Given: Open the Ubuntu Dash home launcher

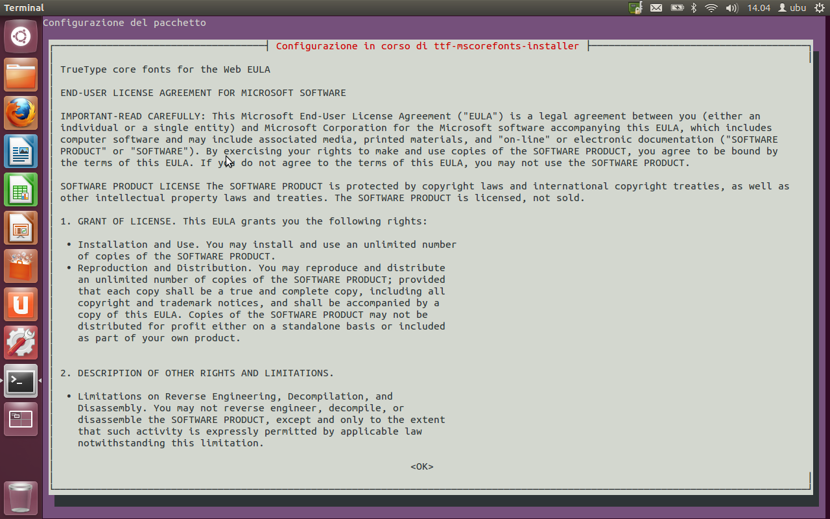Looking at the screenshot, I should click(x=21, y=36).
